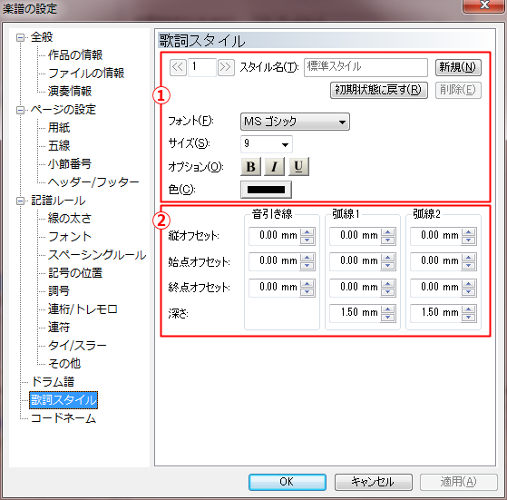Image resolution: width=507 pixels, height=500 pixels.
Task: Increase 音引き線 縦オフセット value using up arrow
Action: (307, 232)
